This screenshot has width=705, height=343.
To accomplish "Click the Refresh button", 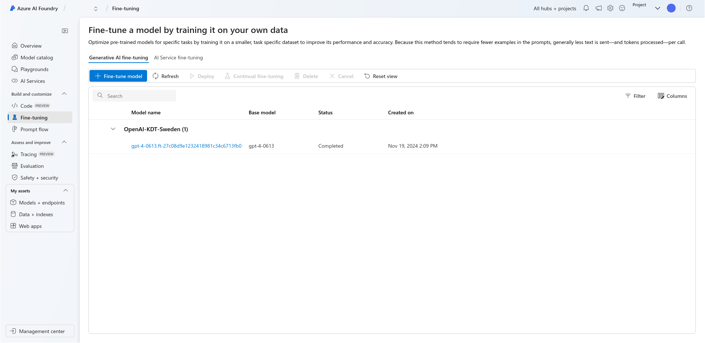I will click(x=166, y=76).
